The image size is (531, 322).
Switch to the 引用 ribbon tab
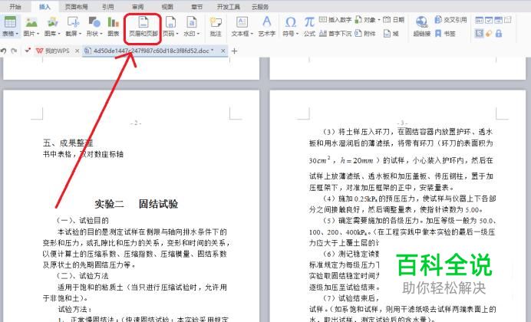pos(107,6)
